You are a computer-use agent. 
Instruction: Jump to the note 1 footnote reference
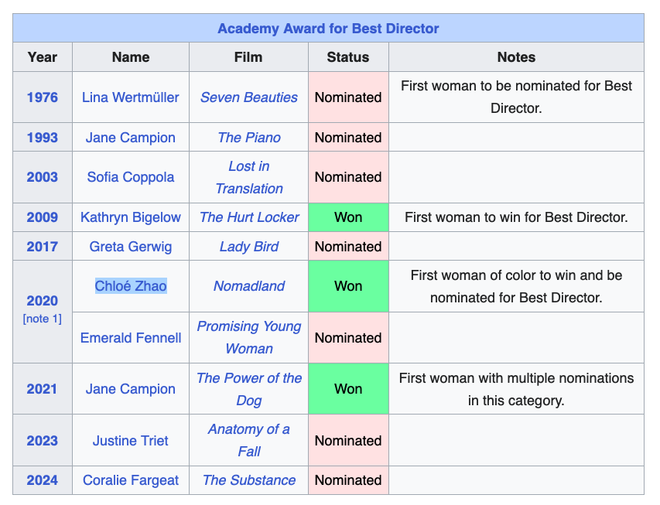(x=42, y=319)
